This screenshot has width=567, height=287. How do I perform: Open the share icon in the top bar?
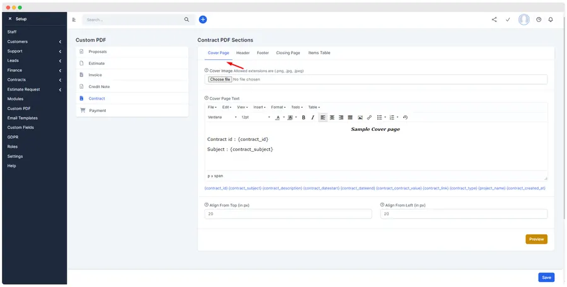(494, 20)
